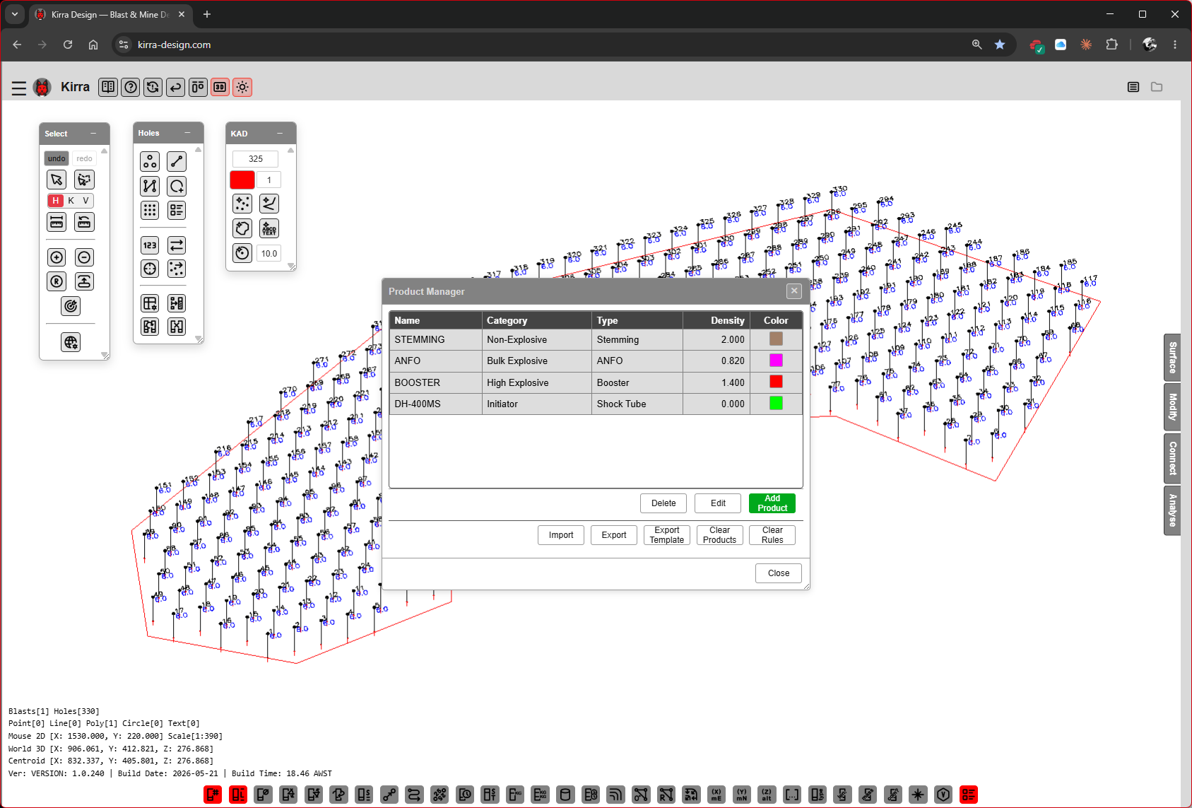Click the undo button
The width and height of the screenshot is (1192, 808).
(x=57, y=158)
